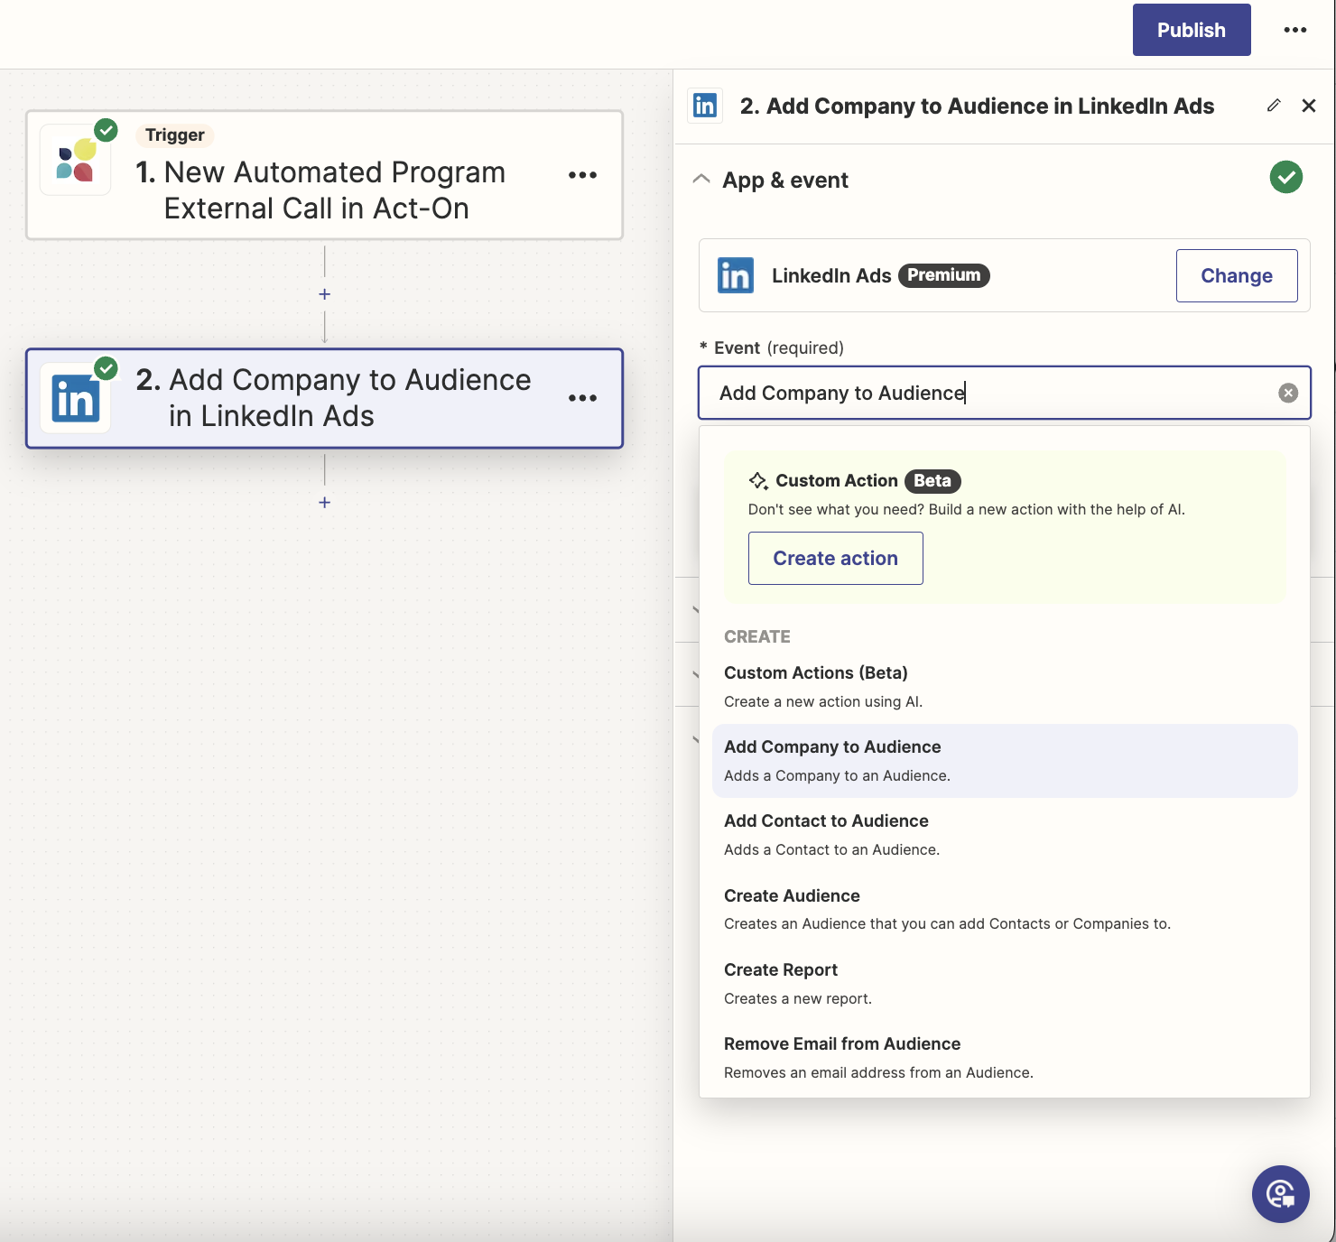Open the help chat bubble icon

click(x=1281, y=1194)
